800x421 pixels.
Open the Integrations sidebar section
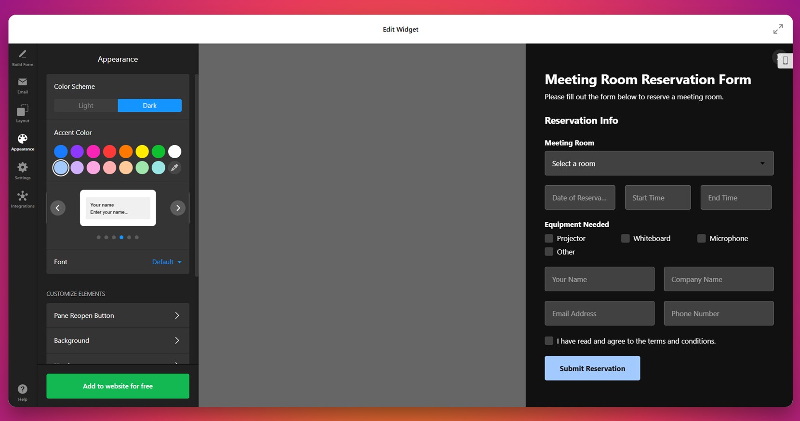pyautogui.click(x=23, y=199)
